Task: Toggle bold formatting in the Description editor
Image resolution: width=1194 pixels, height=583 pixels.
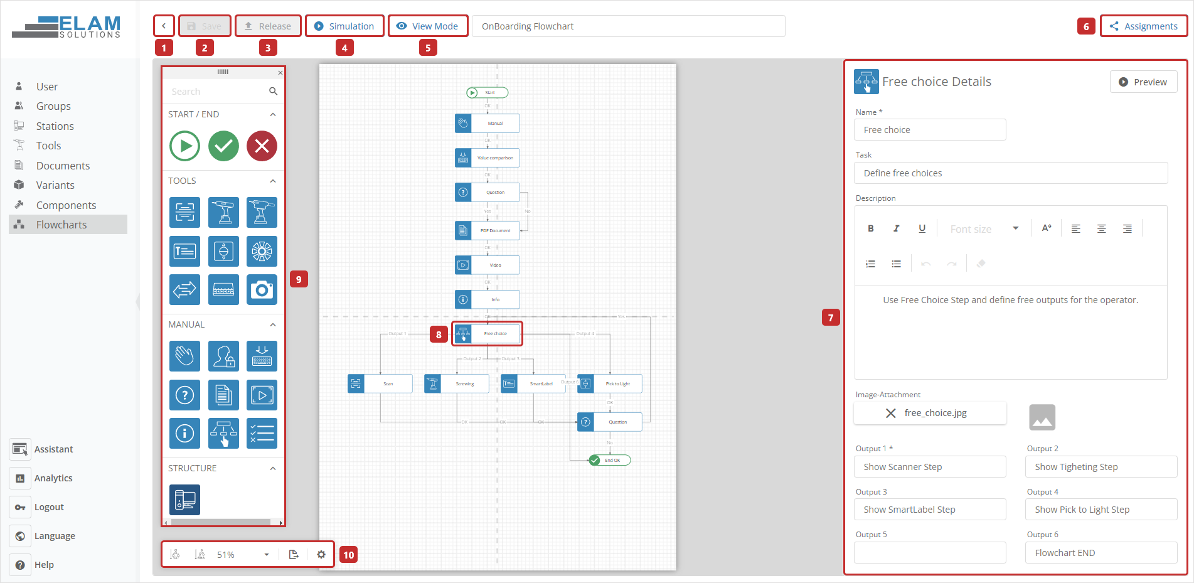Action: (870, 228)
